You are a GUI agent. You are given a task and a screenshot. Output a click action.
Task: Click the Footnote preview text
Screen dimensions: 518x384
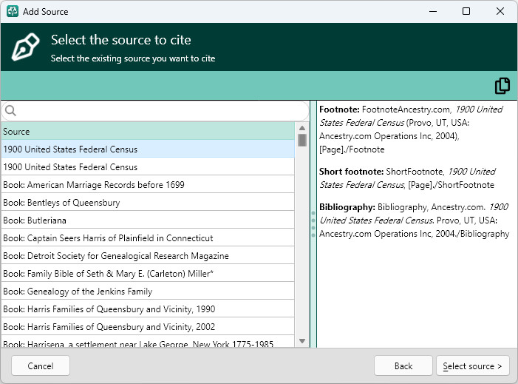click(x=411, y=129)
